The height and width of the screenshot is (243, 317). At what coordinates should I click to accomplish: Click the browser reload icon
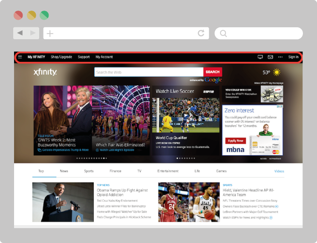tap(201, 33)
